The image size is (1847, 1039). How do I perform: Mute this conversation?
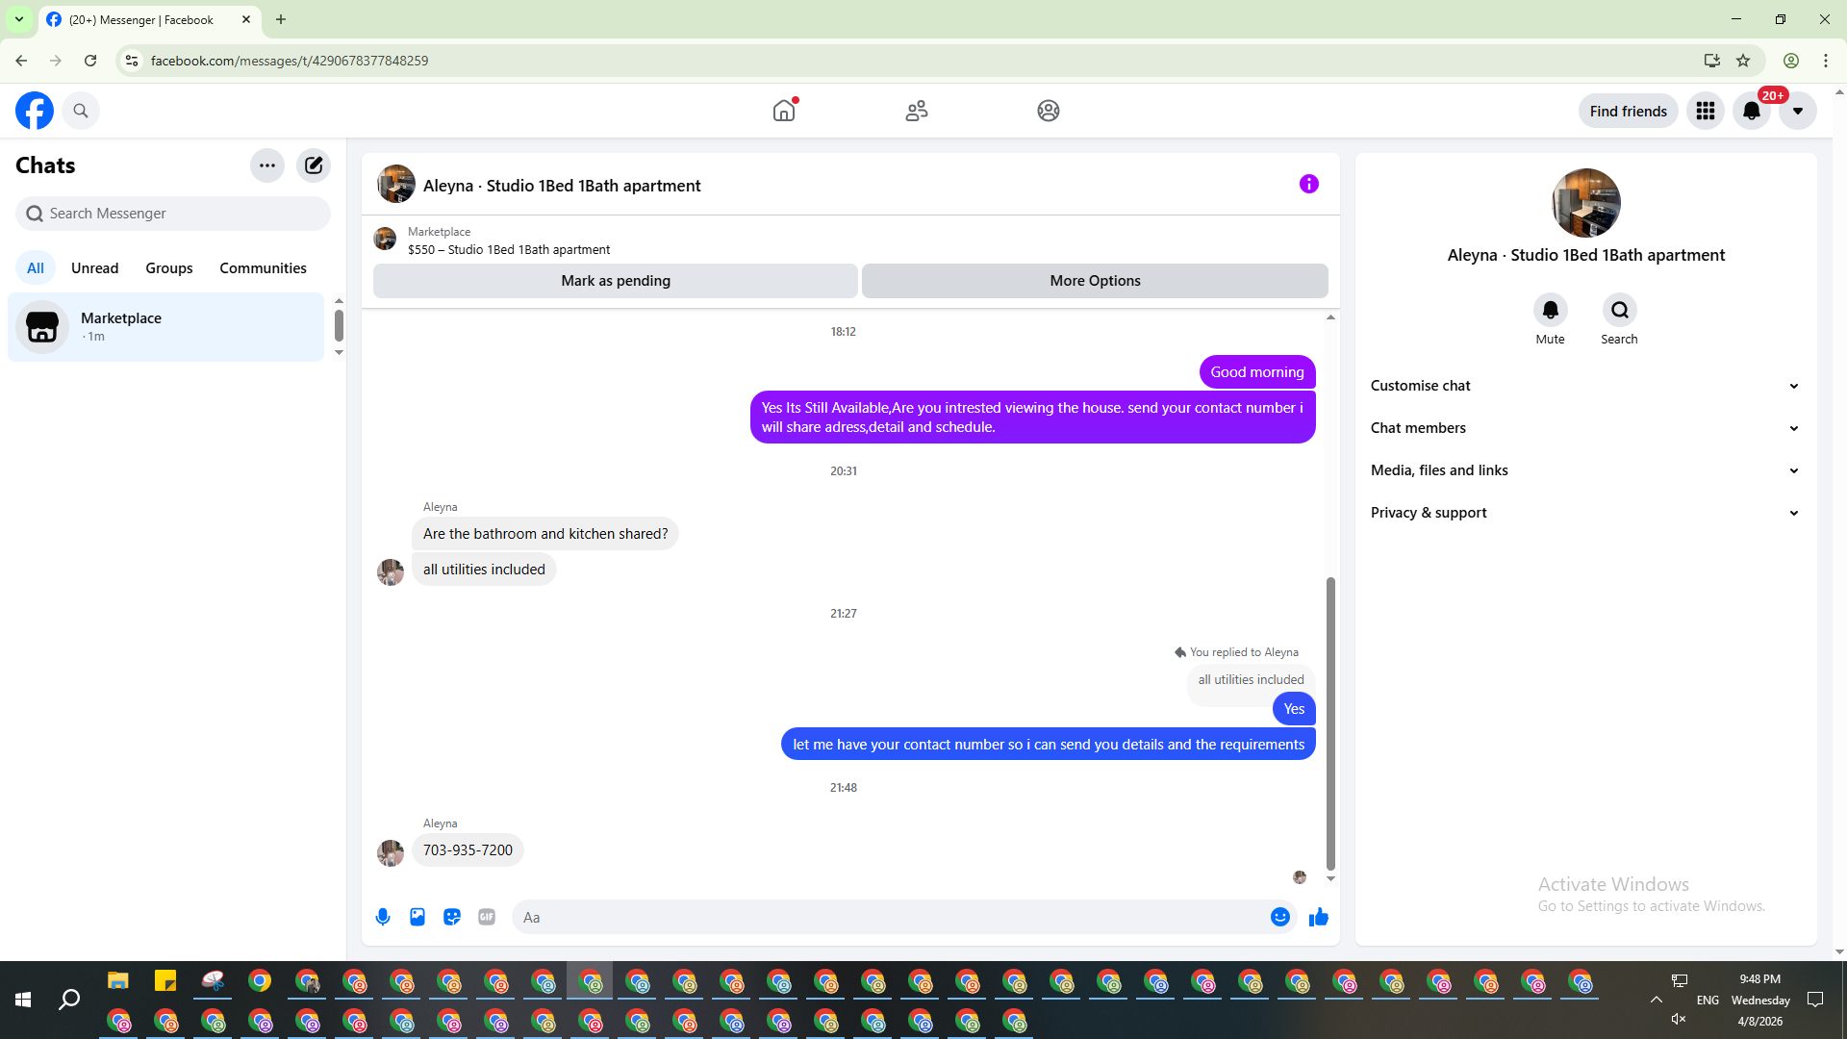coord(1550,311)
